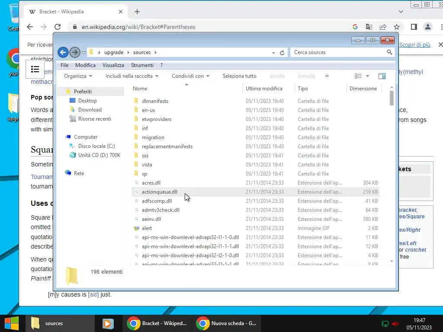Expand the sources breadcrumb arrow
The width and height of the screenshot is (443, 332).
pos(156,52)
